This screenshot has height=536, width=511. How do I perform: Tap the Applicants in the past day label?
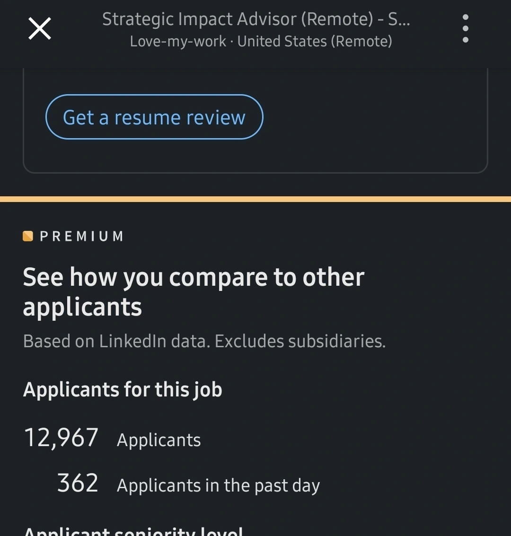[x=218, y=486]
